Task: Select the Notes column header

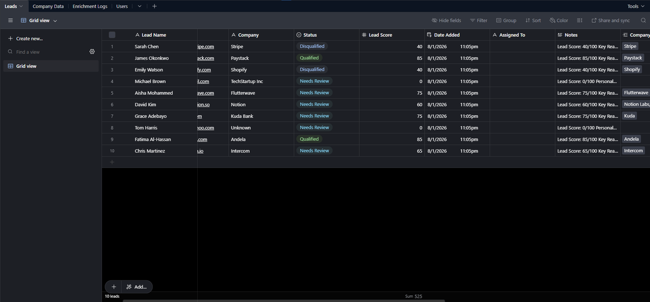Action: [587, 35]
